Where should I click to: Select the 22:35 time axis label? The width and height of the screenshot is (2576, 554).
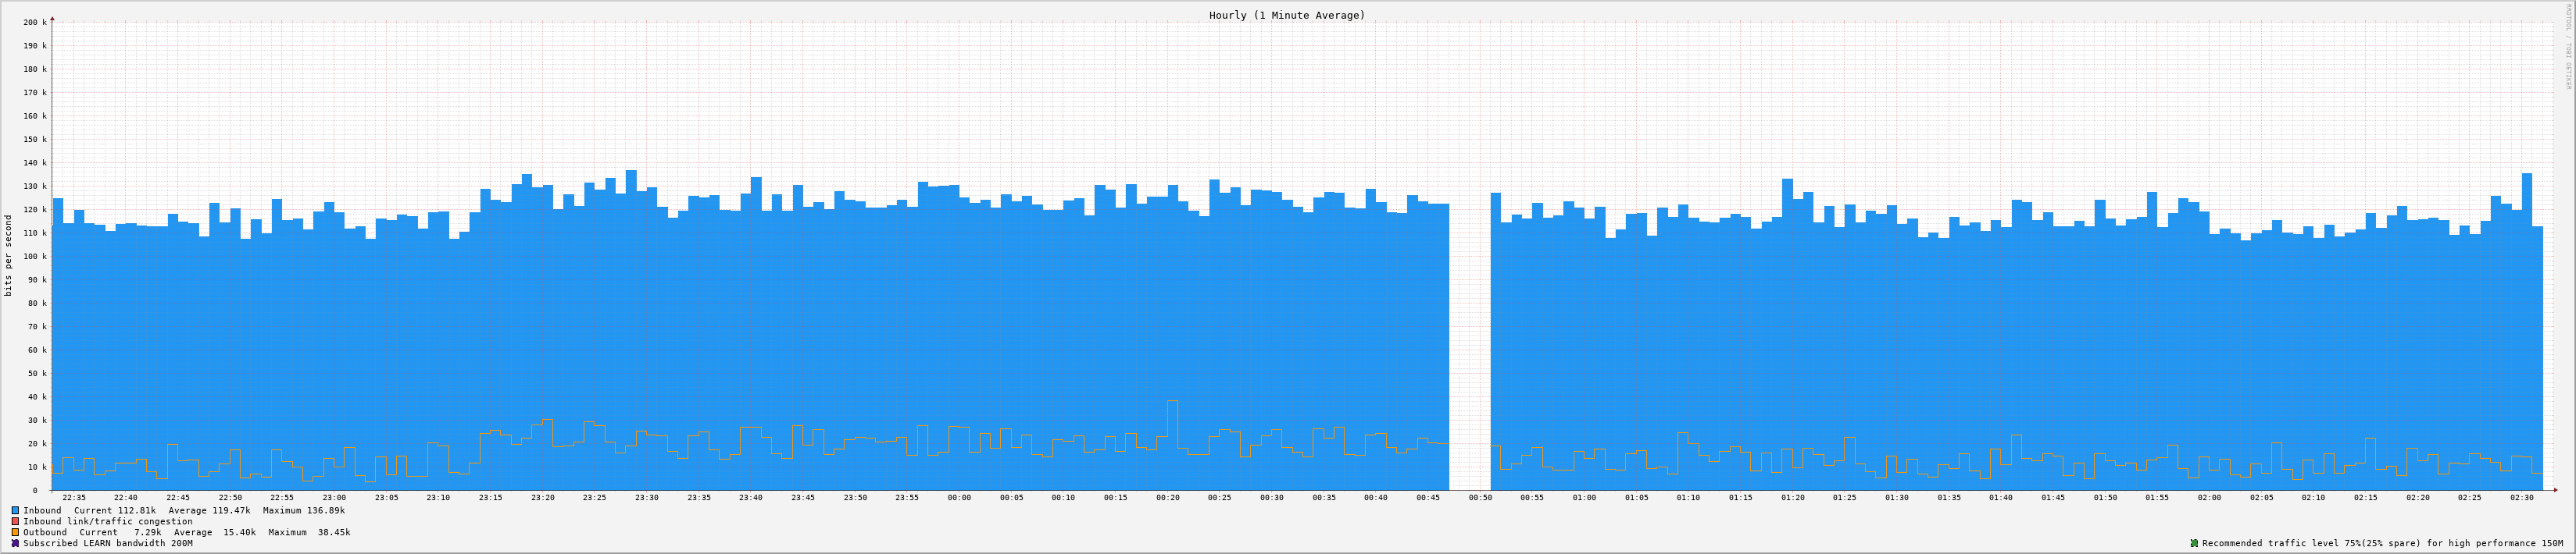pos(74,497)
